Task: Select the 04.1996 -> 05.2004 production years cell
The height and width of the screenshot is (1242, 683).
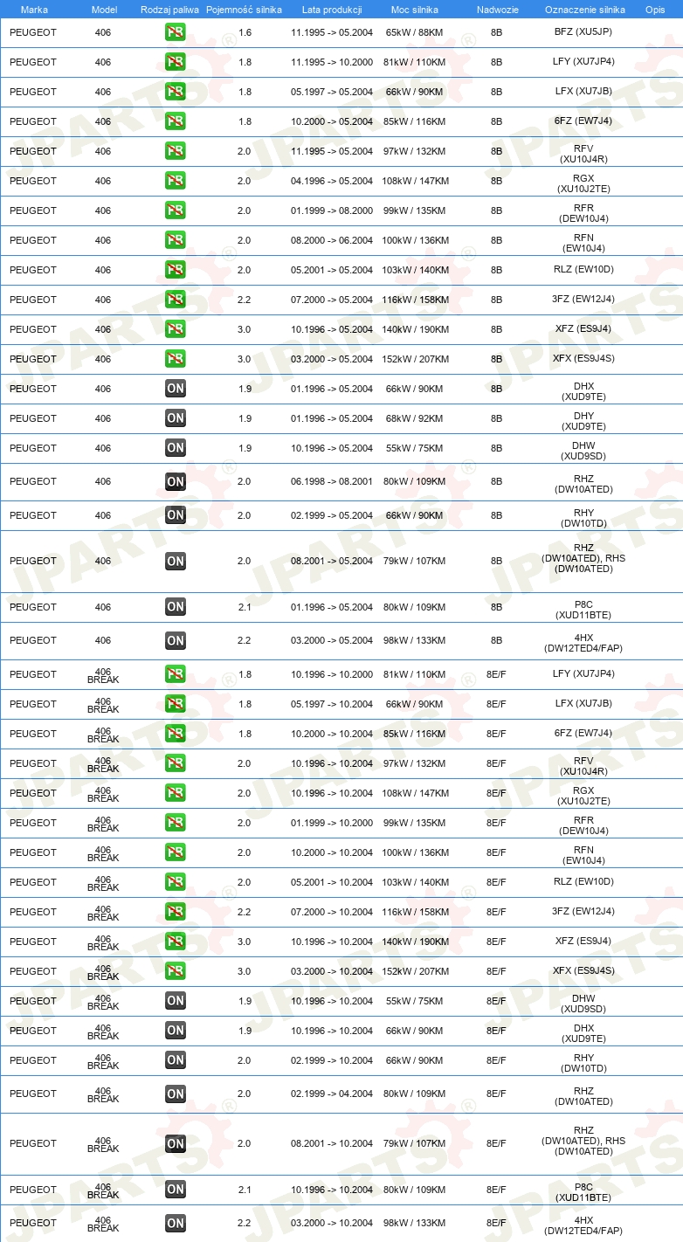Action: pos(332,181)
